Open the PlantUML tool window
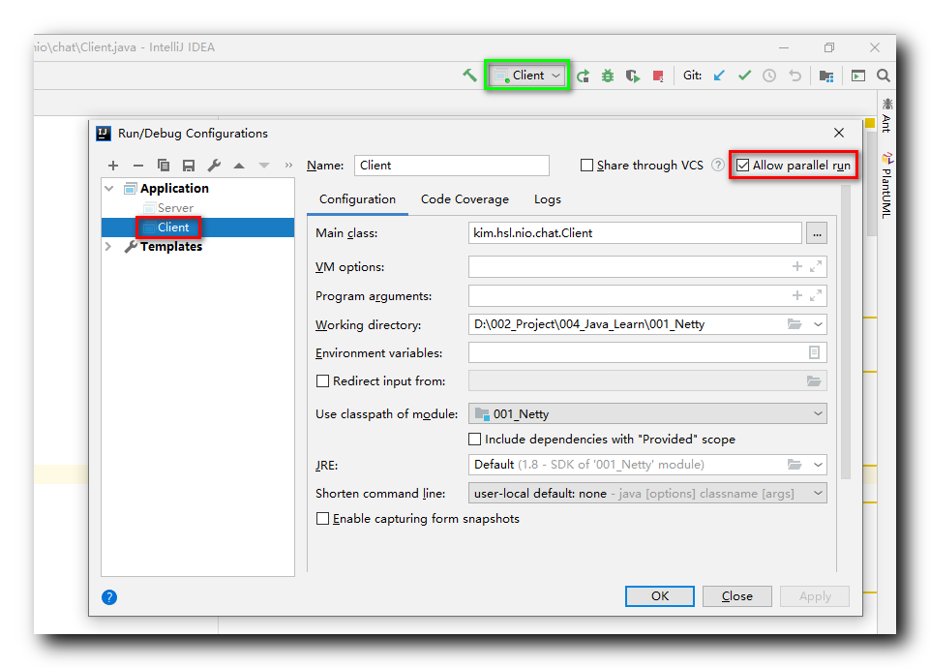Viewport: 930px width, 668px height. [x=886, y=186]
